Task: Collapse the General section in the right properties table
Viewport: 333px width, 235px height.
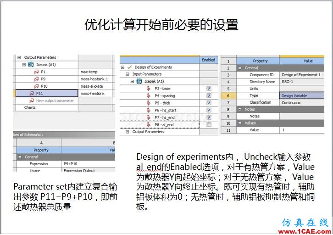Action: pos(240,68)
